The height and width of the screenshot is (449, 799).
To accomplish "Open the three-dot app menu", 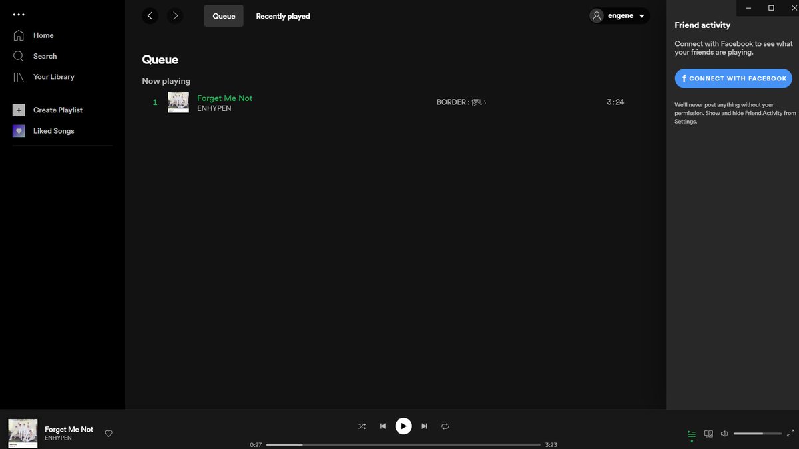I will tap(19, 14).
